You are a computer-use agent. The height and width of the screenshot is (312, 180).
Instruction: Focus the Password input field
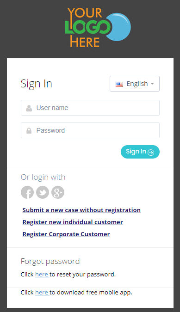point(90,130)
